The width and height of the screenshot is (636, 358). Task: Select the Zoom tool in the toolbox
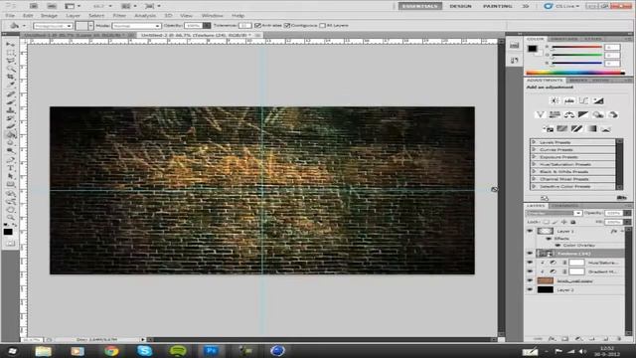click(11, 218)
